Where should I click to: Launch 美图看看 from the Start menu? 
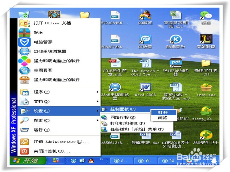click(x=59, y=70)
